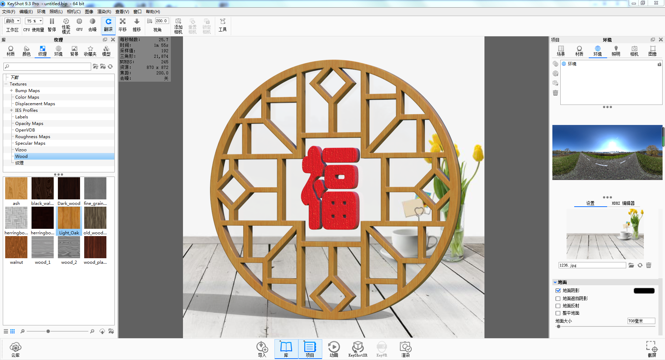Open the Animation panel
665x360 pixels.
334,349
